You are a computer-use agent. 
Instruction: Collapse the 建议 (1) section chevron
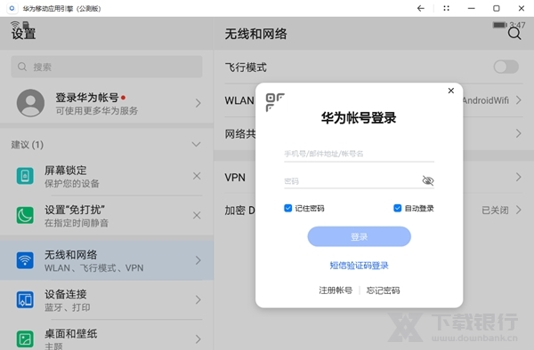tap(196, 145)
